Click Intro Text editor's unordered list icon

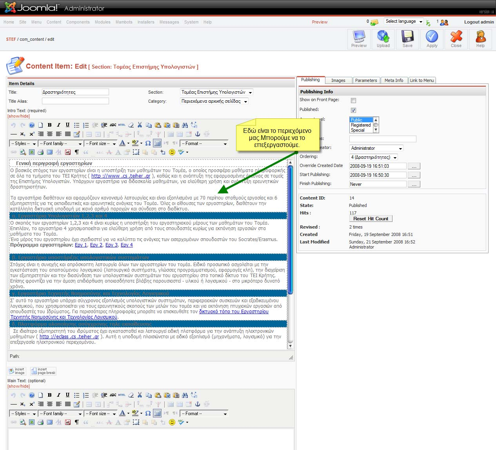click(76, 125)
